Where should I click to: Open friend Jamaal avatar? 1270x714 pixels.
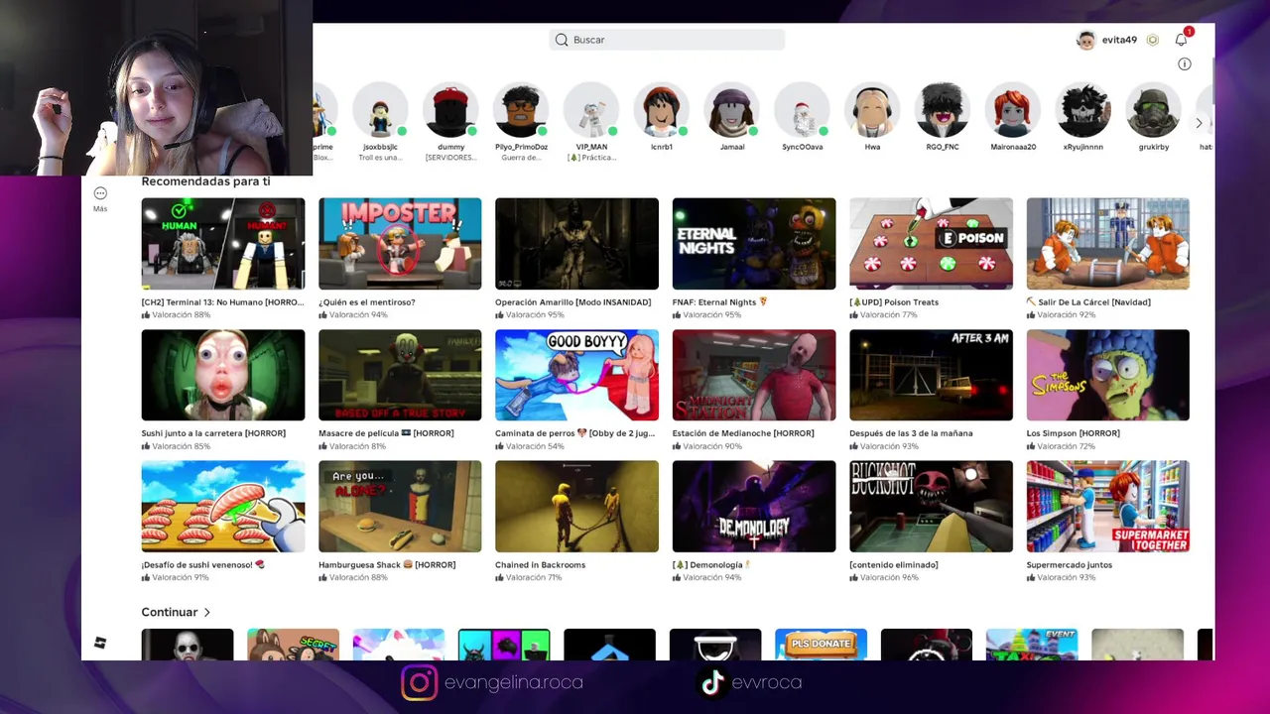(732, 110)
